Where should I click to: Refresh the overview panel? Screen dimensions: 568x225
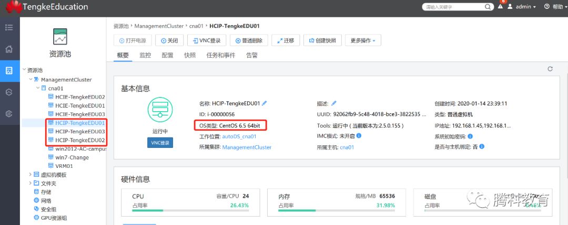(x=550, y=69)
